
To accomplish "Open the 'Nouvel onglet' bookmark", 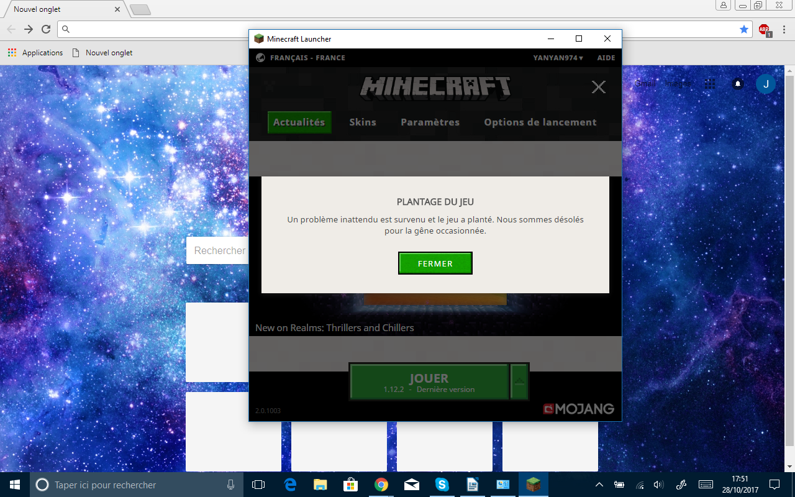I will coord(102,53).
